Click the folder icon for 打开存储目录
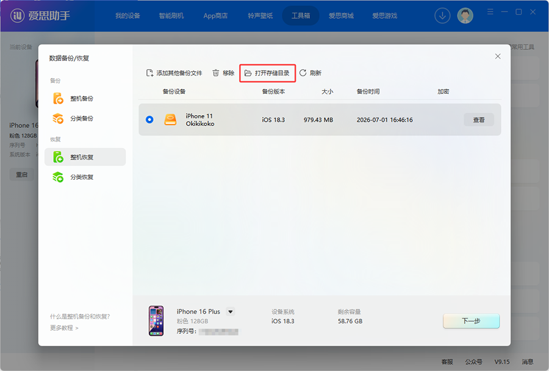Image resolution: width=549 pixels, height=371 pixels. 248,72
